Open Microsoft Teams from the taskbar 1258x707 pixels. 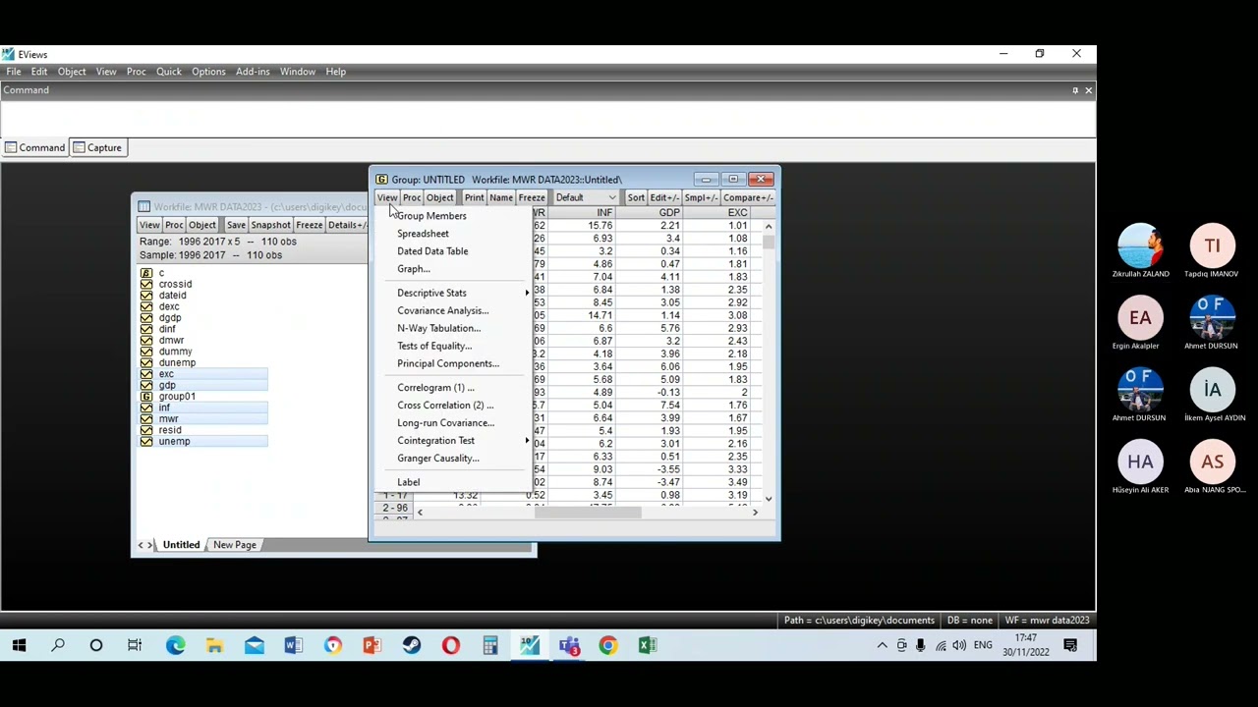click(569, 645)
